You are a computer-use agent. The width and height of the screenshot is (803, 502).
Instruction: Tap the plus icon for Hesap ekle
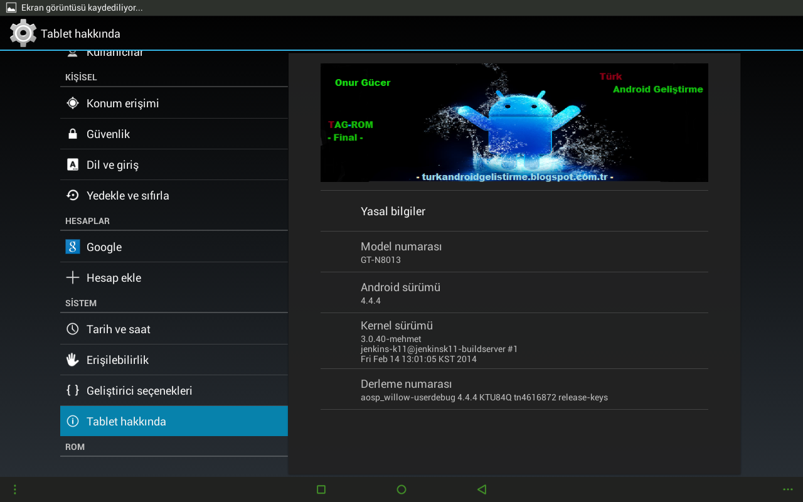tap(73, 277)
